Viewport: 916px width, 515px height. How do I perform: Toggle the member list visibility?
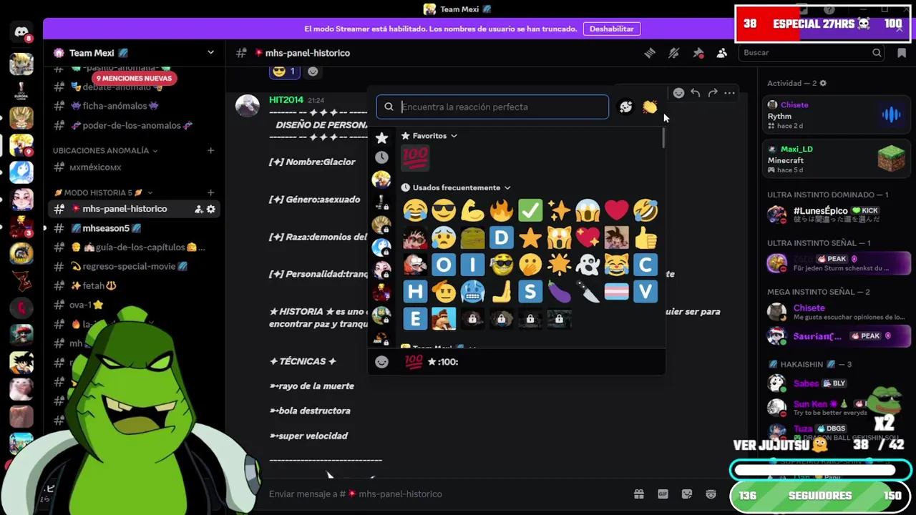(721, 53)
